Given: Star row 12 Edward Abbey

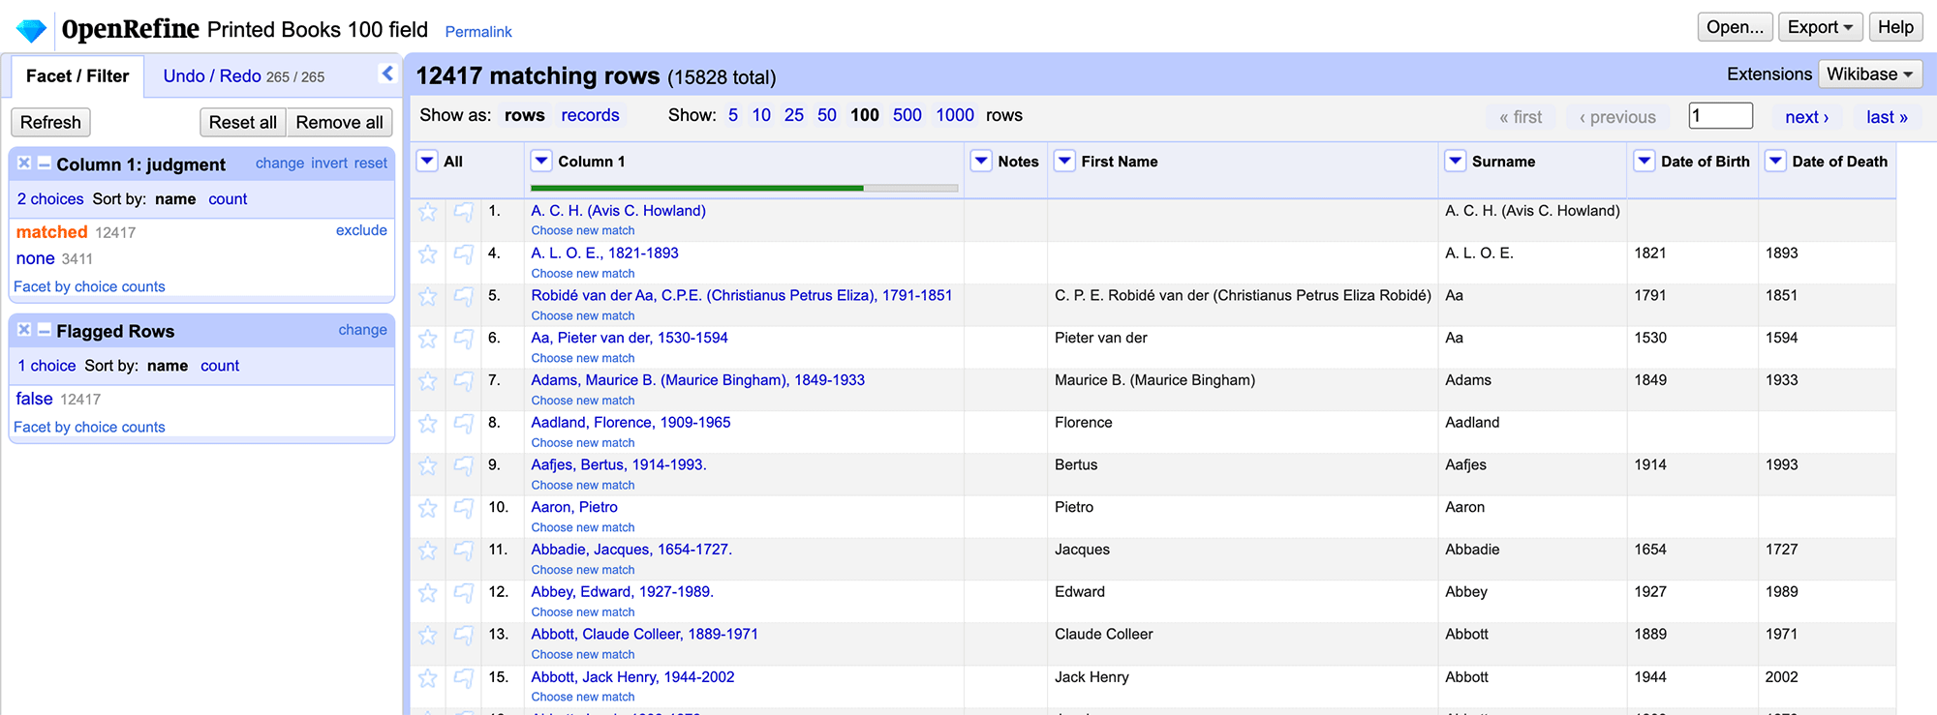Looking at the screenshot, I should 427,593.
